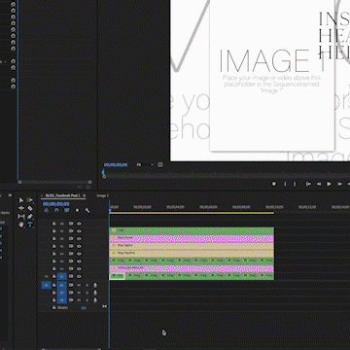The image size is (350, 350).
Task: Select the Selection arrow tool
Action: coord(21,200)
